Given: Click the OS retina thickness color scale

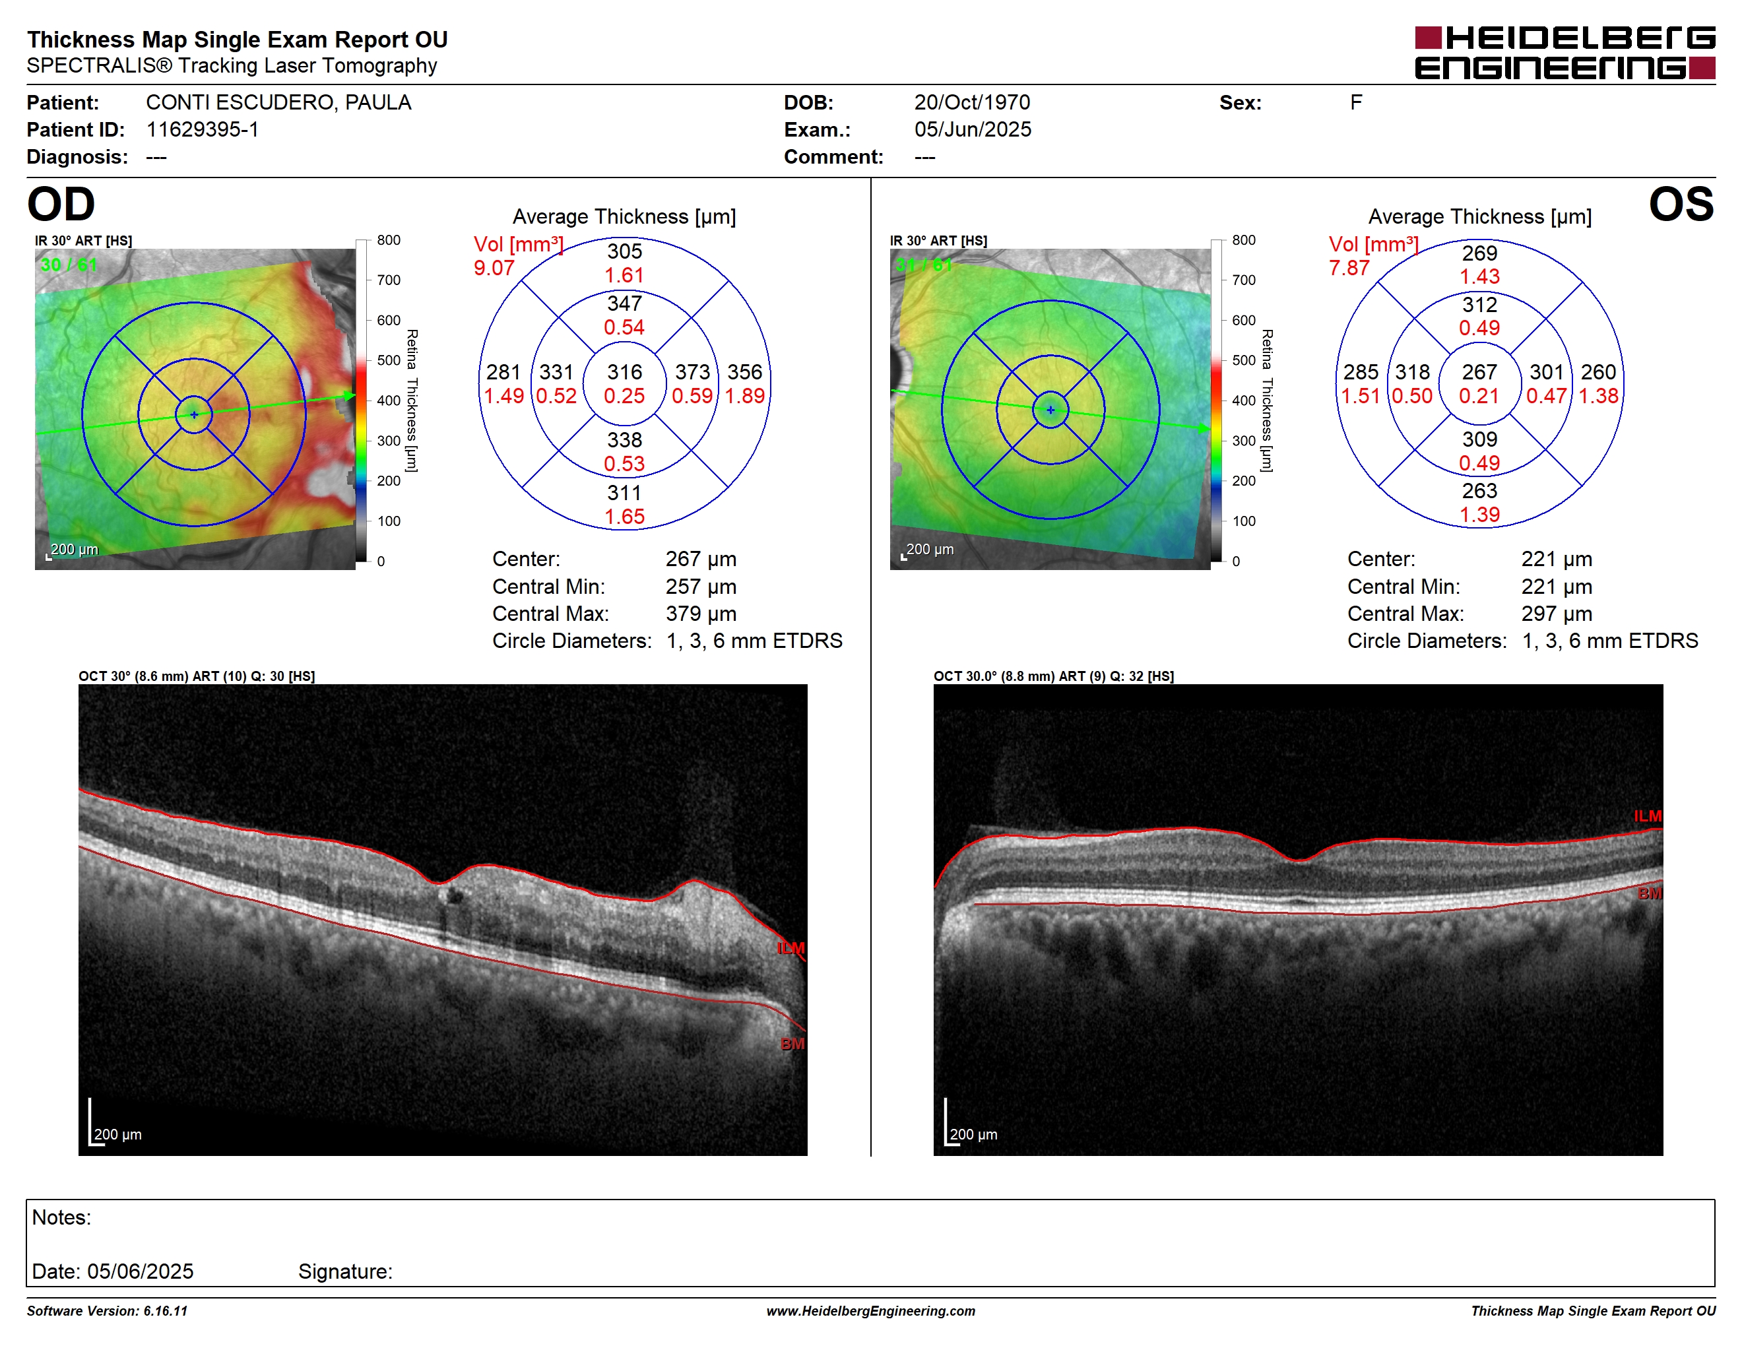Looking at the screenshot, I should coord(1216,401).
